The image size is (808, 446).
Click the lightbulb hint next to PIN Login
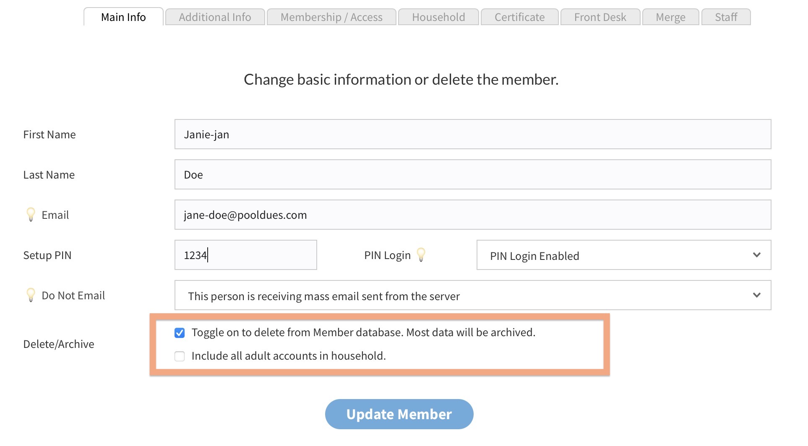click(421, 254)
